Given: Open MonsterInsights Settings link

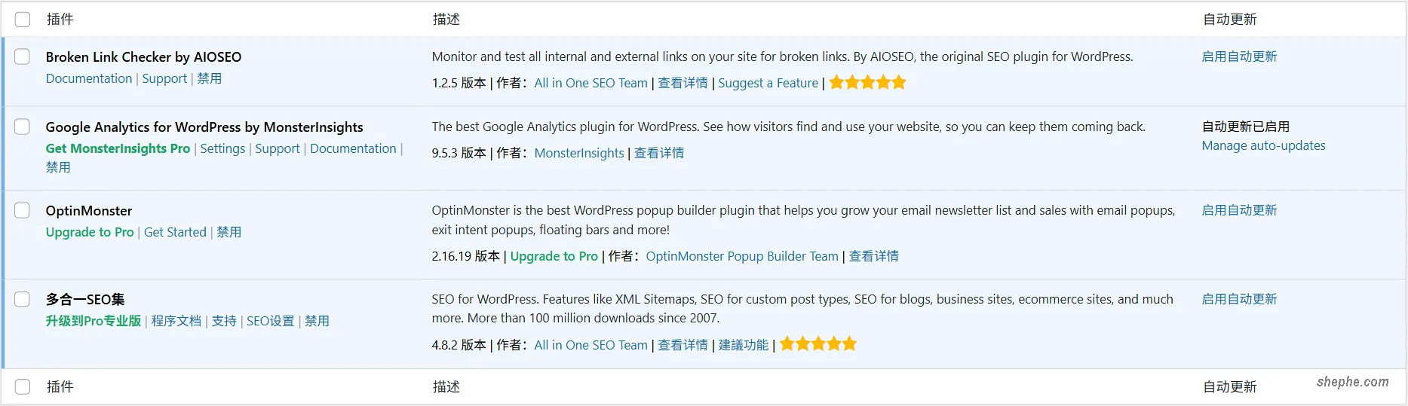Looking at the screenshot, I should click(x=222, y=148).
